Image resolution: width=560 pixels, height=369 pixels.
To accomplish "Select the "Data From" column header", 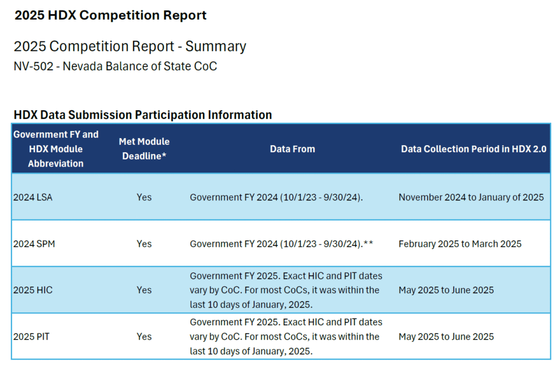I will tap(292, 148).
